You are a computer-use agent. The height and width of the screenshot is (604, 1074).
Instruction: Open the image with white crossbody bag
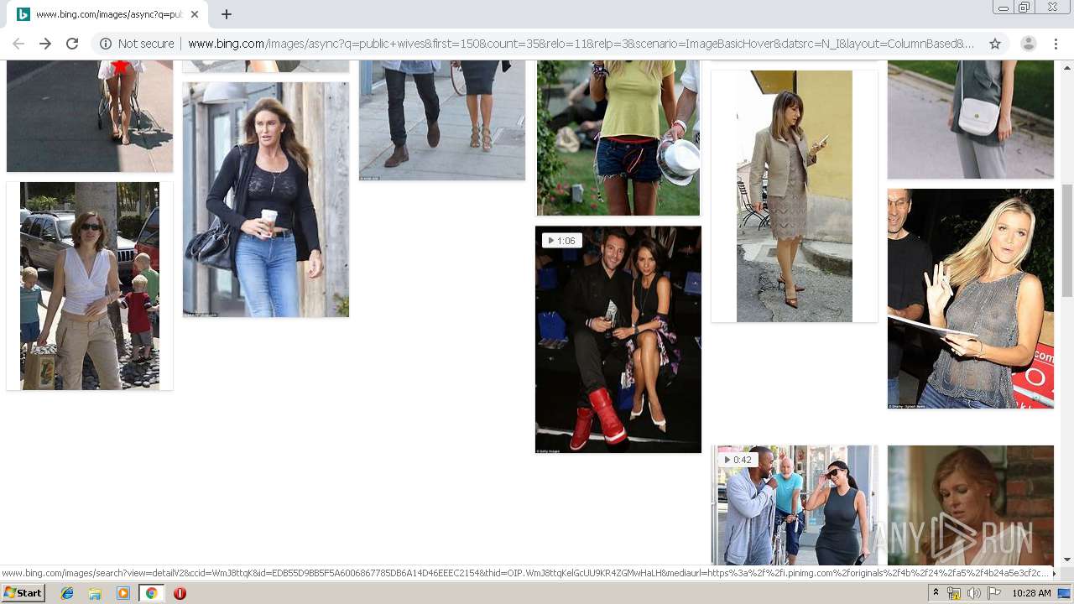[x=971, y=119]
